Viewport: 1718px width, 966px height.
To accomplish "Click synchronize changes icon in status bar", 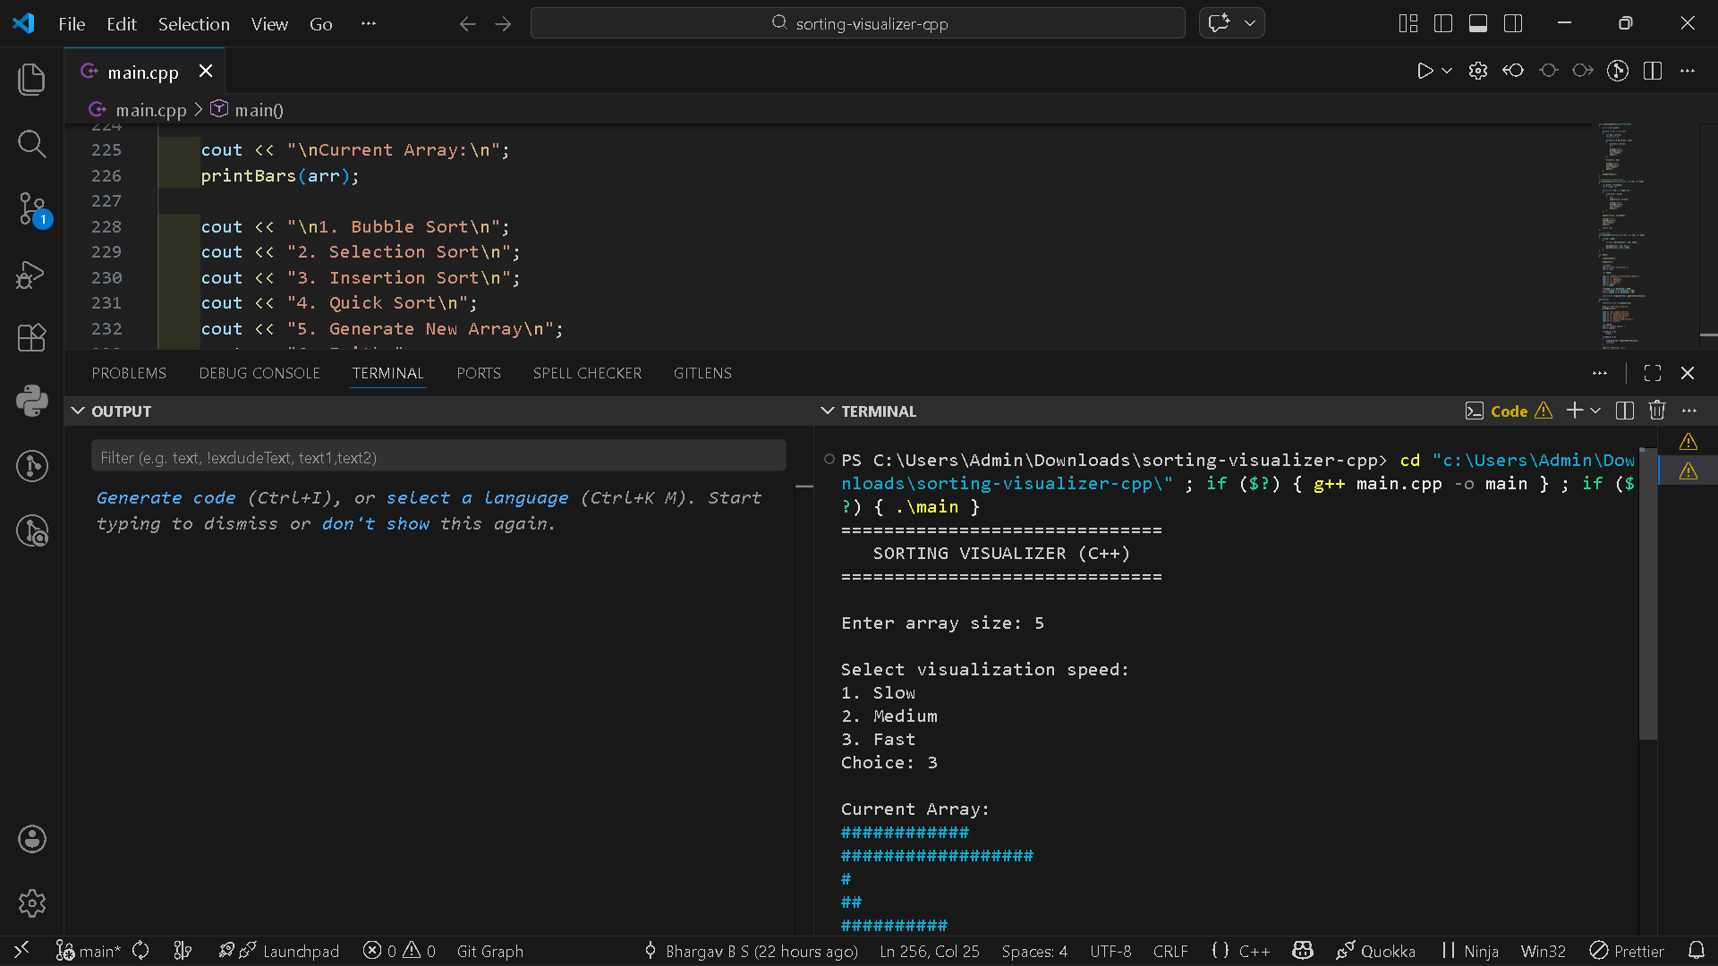I will [x=140, y=951].
